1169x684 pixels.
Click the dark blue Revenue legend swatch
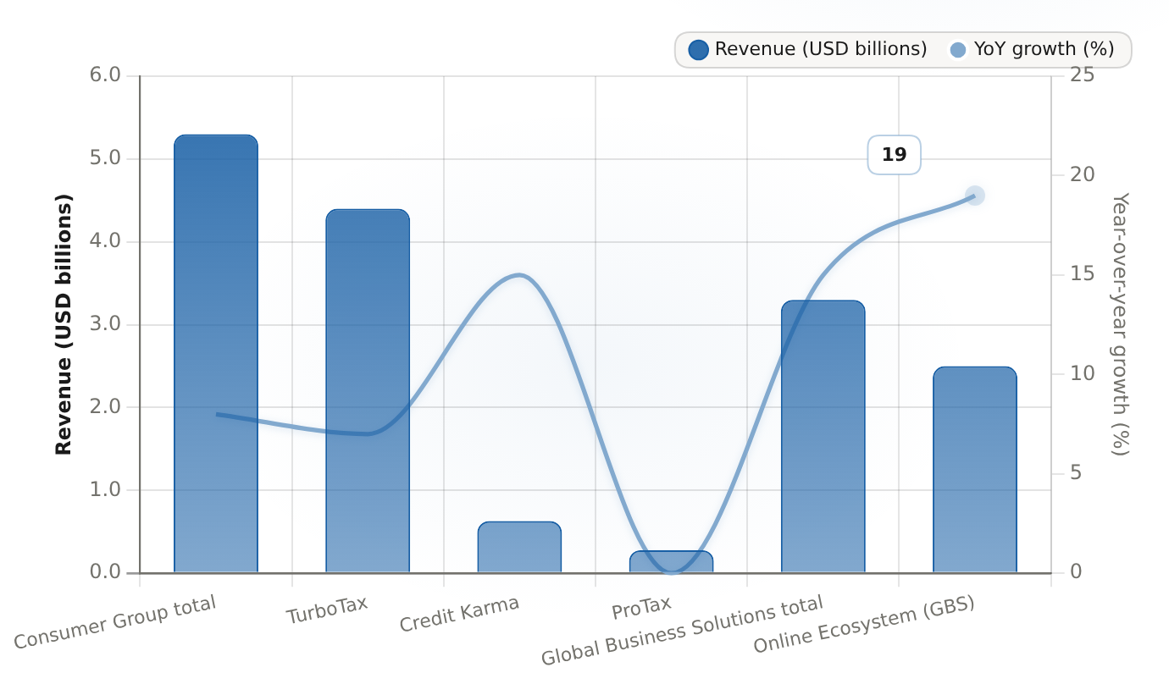coord(698,49)
